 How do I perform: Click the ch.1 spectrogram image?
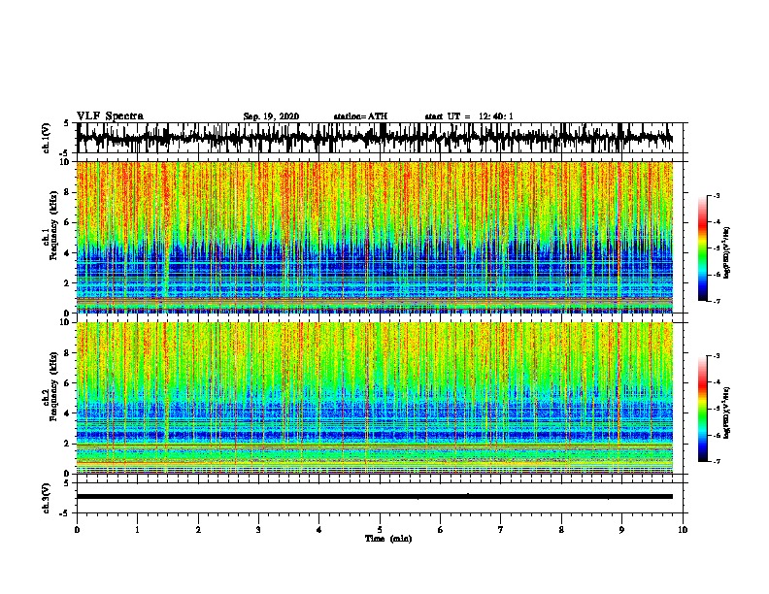pos(374,237)
